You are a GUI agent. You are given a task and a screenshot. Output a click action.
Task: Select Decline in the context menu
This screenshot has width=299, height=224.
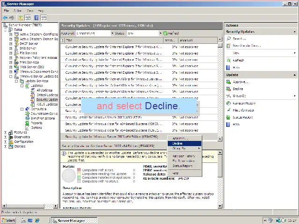185,143
